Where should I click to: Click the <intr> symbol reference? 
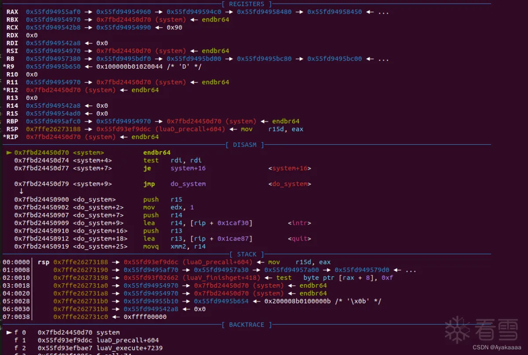(300, 223)
